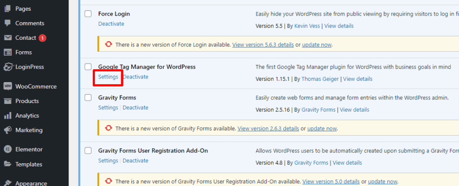Click the LoginPress gear icon

[7, 67]
